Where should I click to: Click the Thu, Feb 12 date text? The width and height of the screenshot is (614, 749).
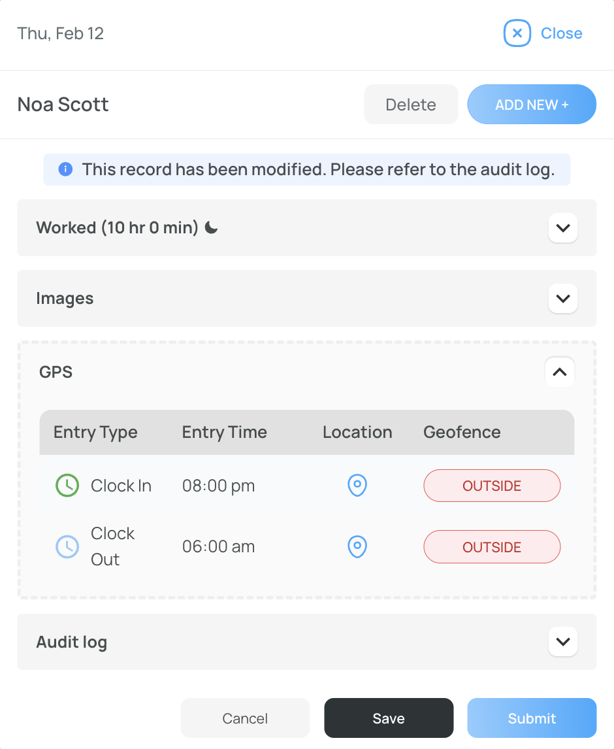(x=60, y=33)
